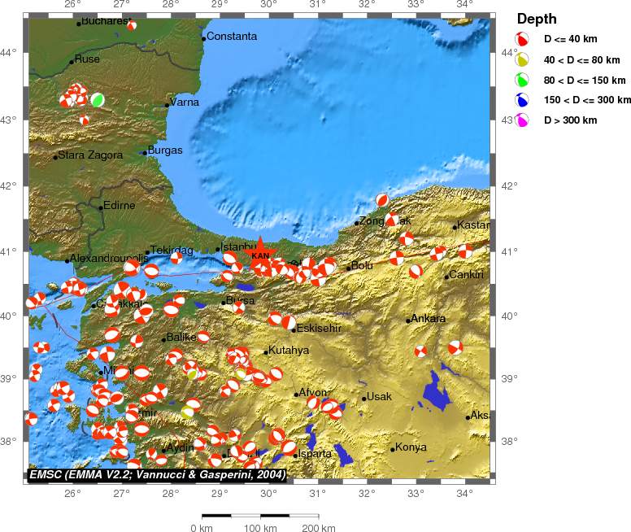Click the Kutahya city label
The width and height of the screenshot is (631, 532).
(289, 351)
